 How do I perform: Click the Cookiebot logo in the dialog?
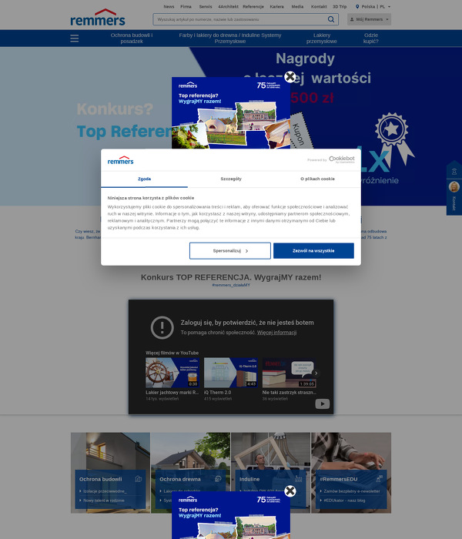tap(341, 159)
